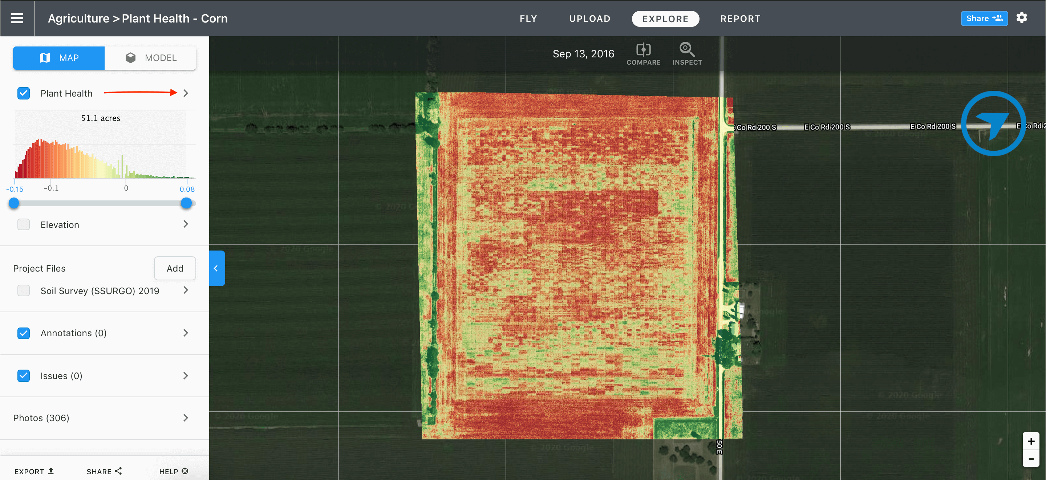Click the Sep 13, 2016 date label
The height and width of the screenshot is (480, 1046).
[x=583, y=54]
